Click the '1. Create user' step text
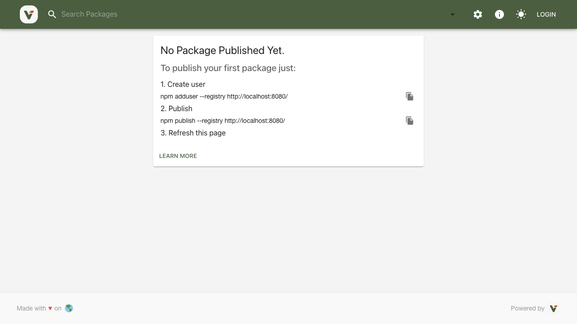The height and width of the screenshot is (324, 577). (x=183, y=84)
